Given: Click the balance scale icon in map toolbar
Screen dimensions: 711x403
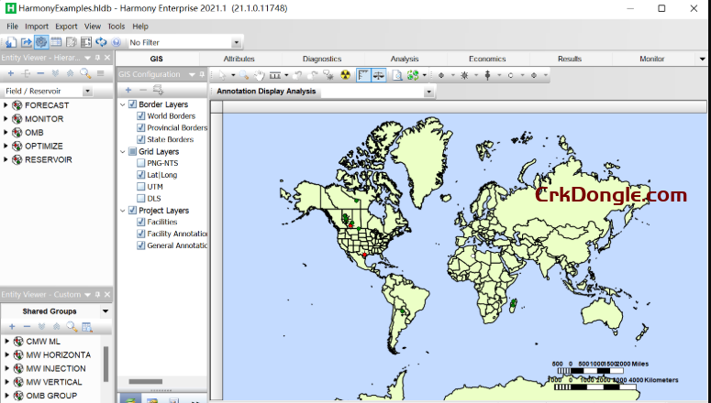Looking at the screenshot, I should 378,75.
